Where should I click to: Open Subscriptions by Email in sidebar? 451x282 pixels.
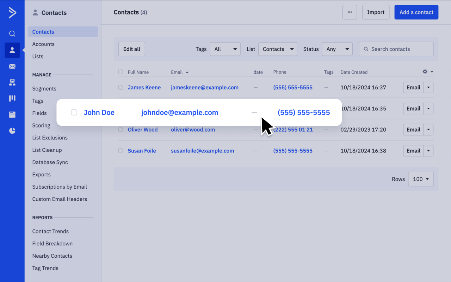pos(60,187)
